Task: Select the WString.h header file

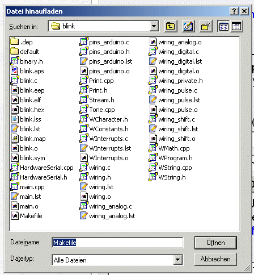Action: point(167,177)
